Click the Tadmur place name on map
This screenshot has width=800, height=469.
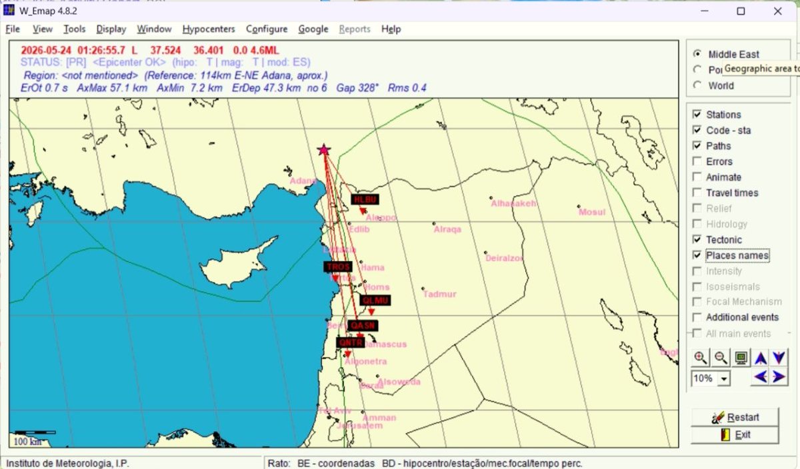(439, 294)
